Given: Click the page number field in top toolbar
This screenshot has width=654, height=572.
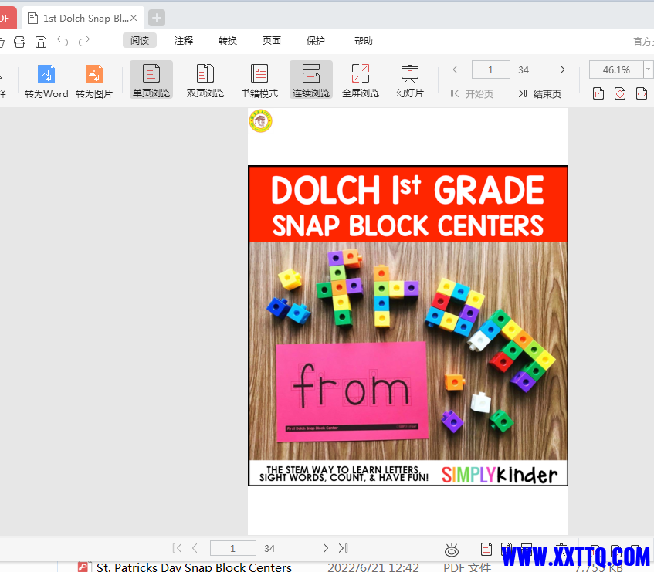Looking at the screenshot, I should click(490, 69).
